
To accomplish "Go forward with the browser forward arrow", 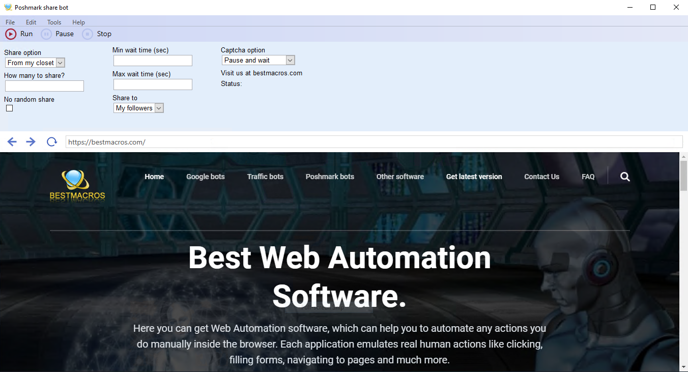I will (31, 142).
